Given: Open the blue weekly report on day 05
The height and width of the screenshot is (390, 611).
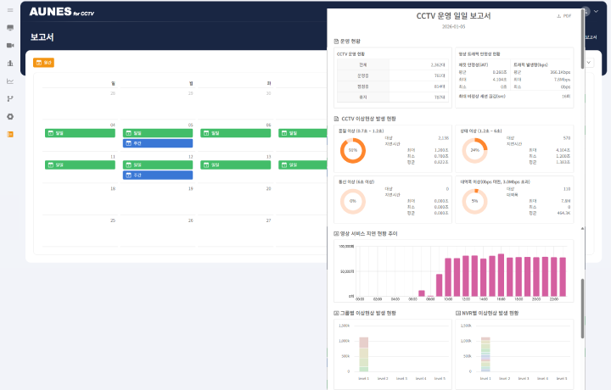Looking at the screenshot, I should 158,143.
